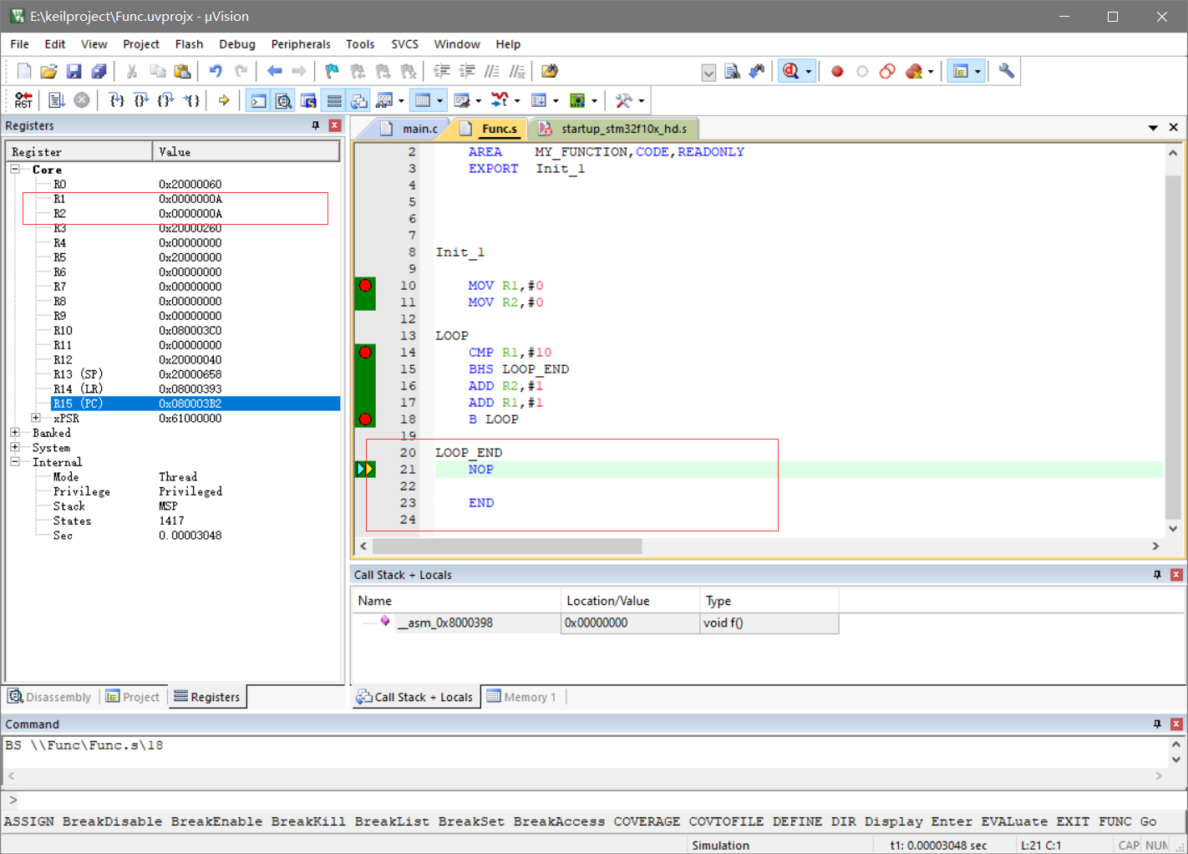Step into one line with Step icon
The height and width of the screenshot is (854, 1188).
click(x=117, y=101)
